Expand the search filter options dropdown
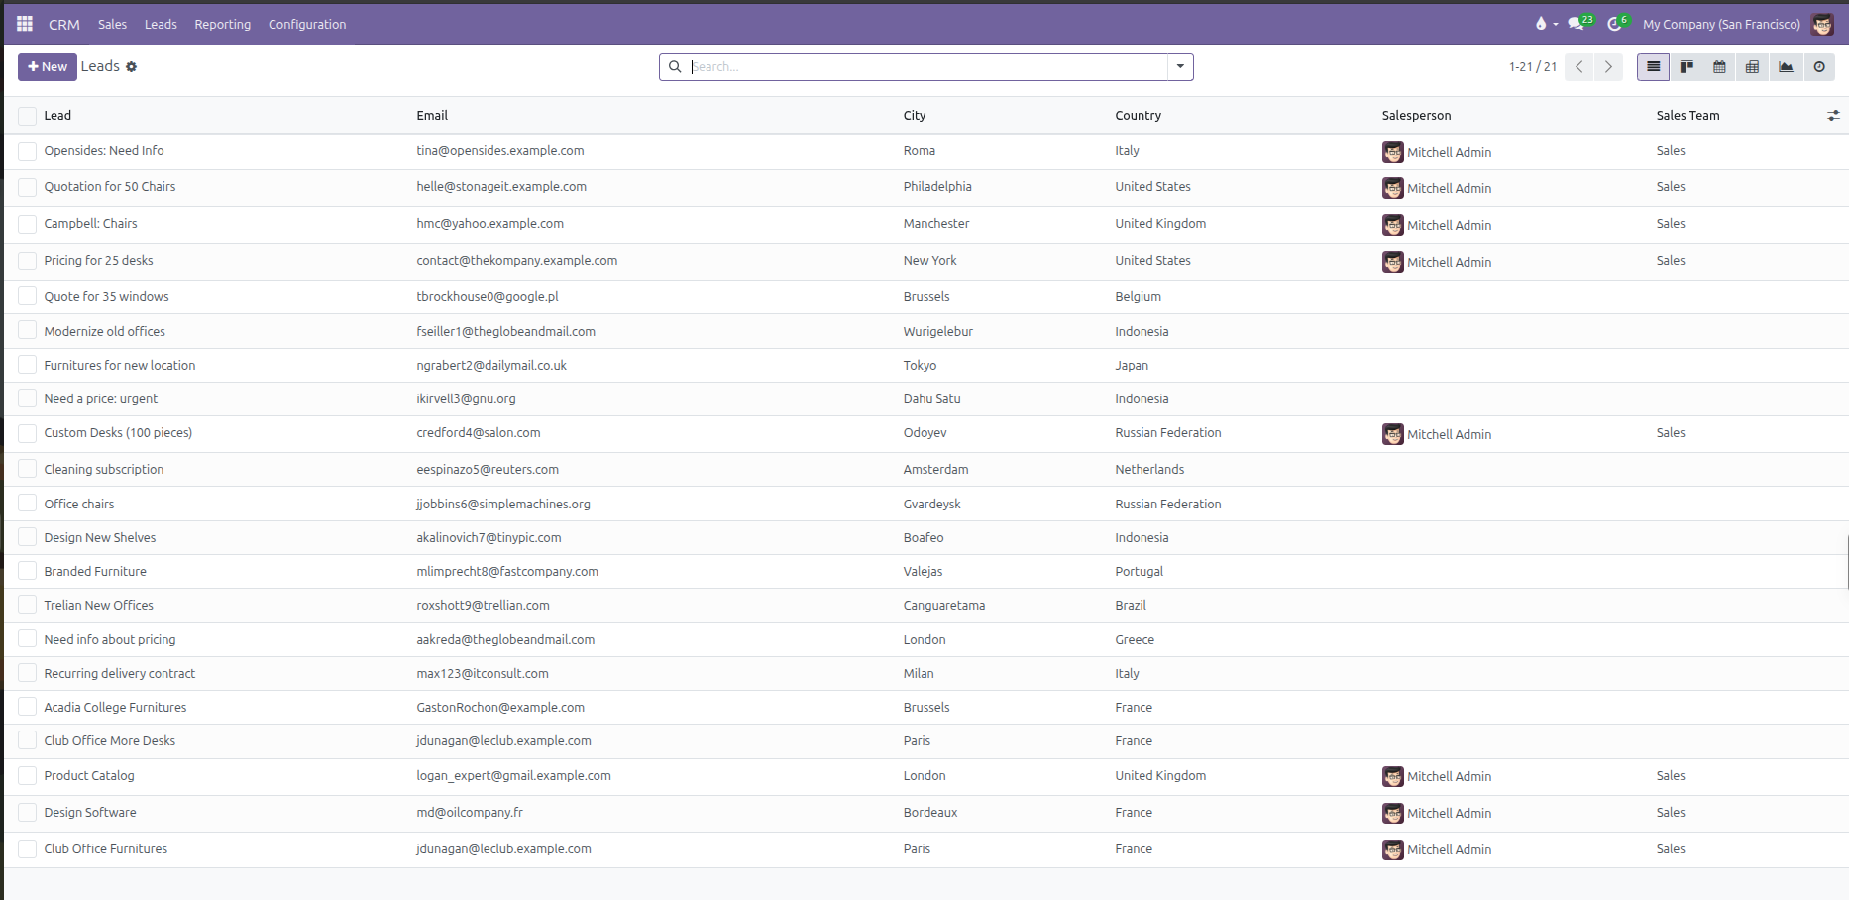Viewport: 1849px width, 900px height. click(1180, 67)
